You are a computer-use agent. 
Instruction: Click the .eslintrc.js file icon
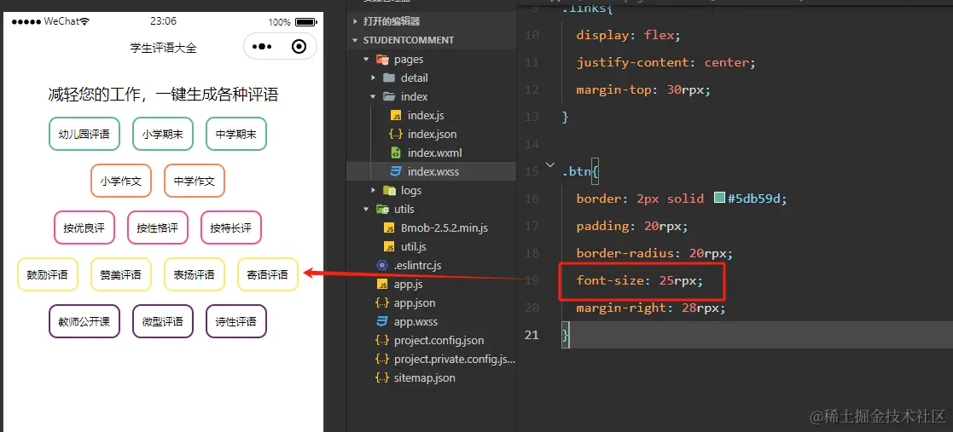click(382, 265)
